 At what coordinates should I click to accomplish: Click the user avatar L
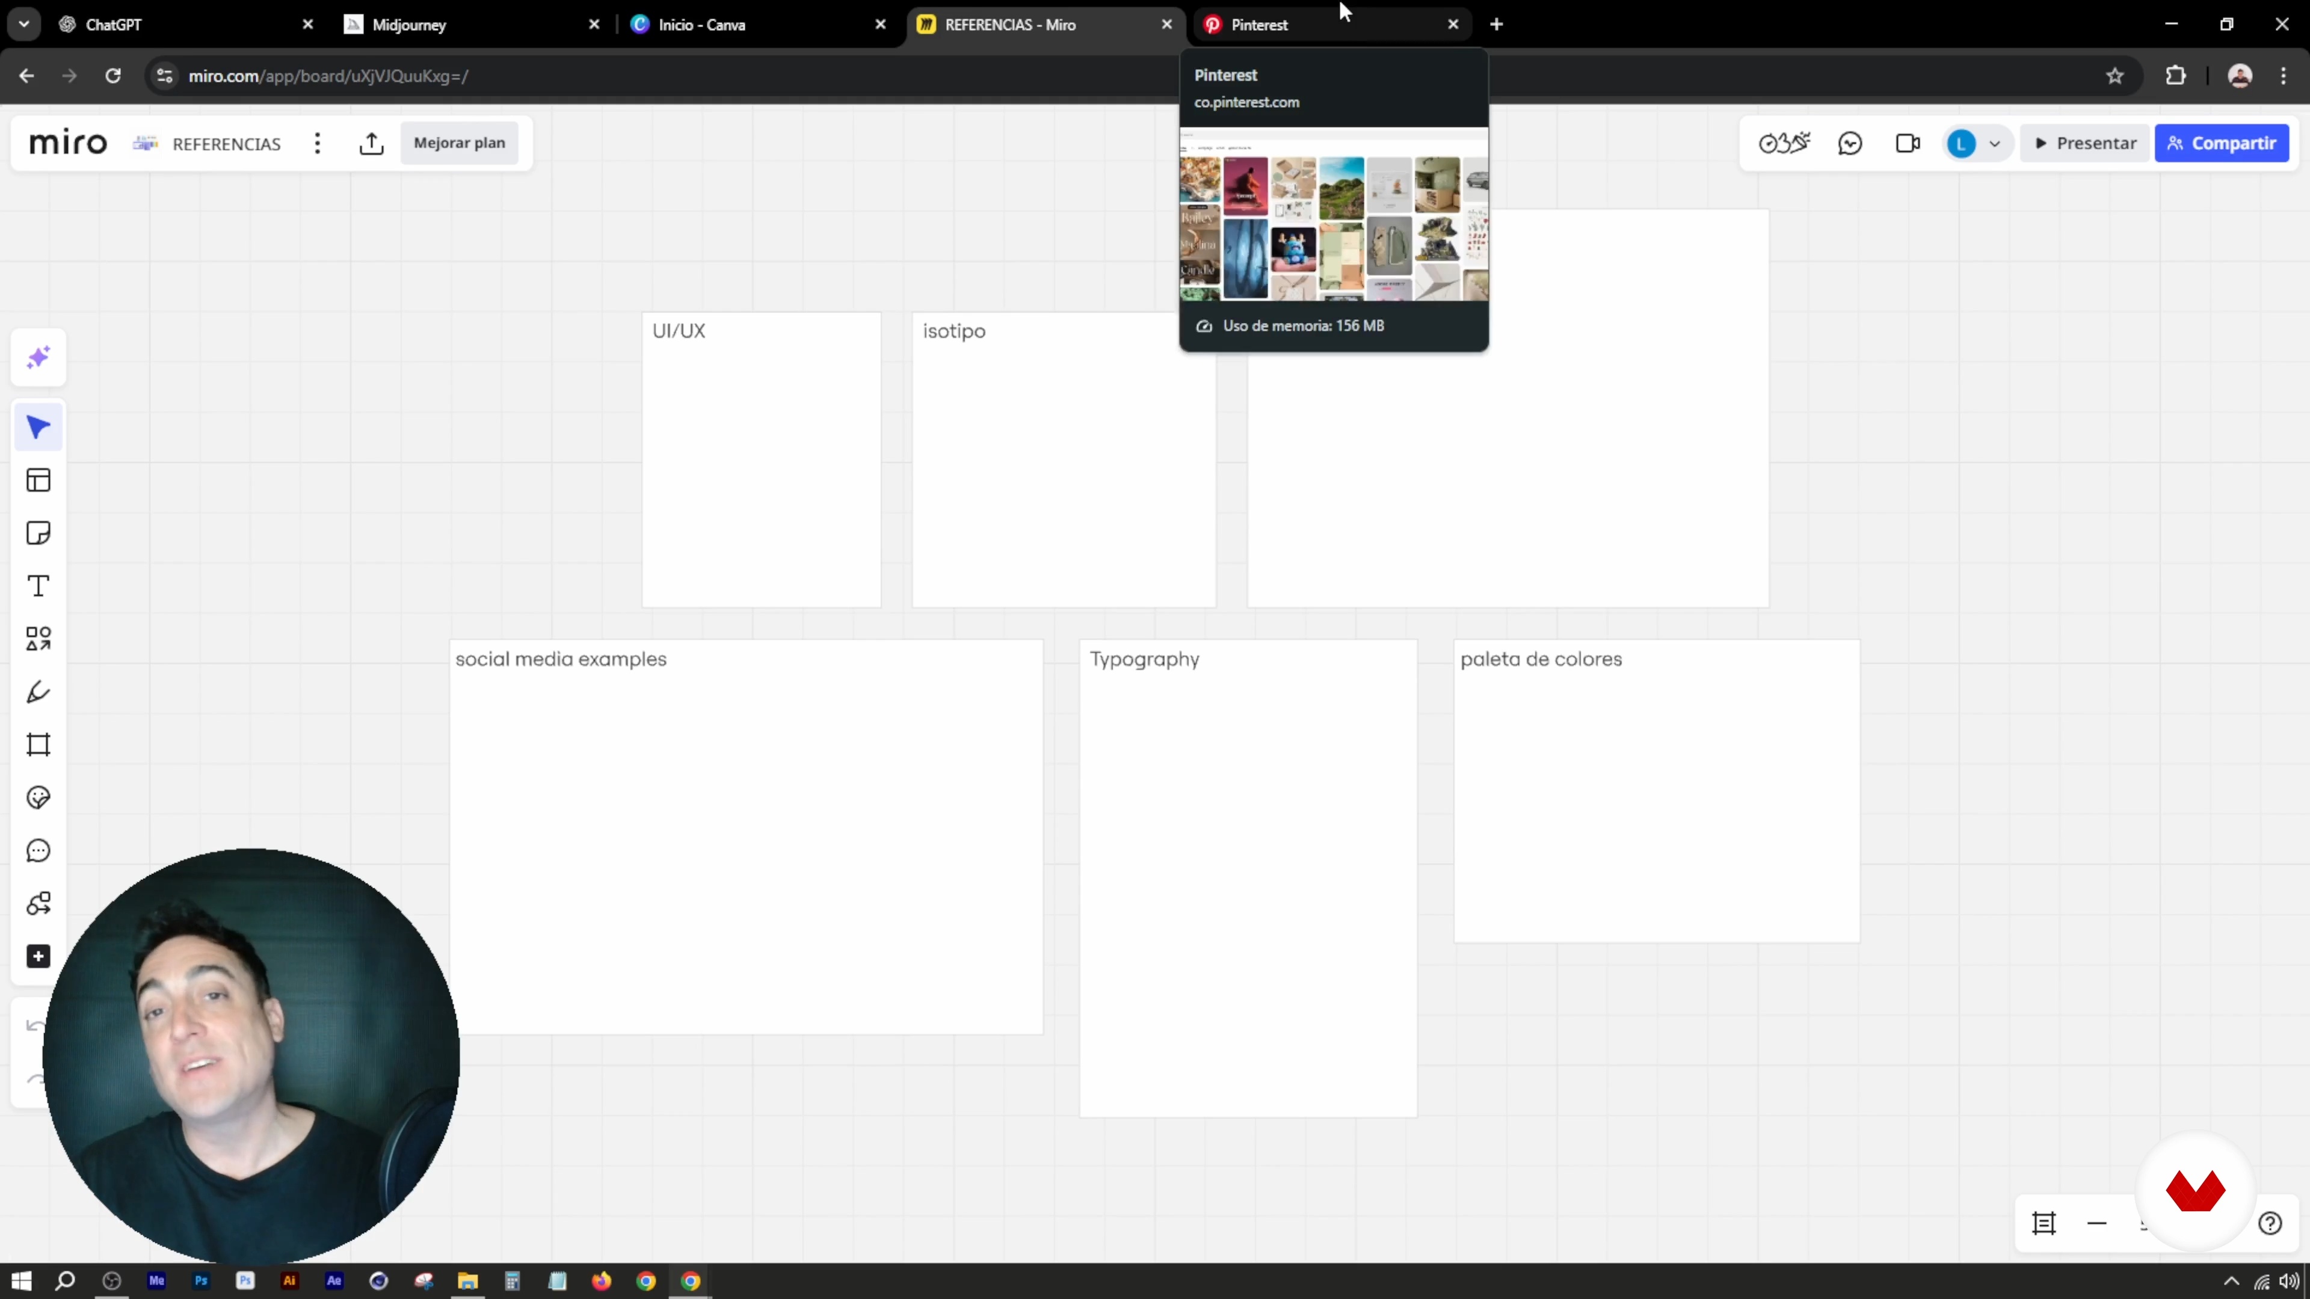click(x=1961, y=144)
